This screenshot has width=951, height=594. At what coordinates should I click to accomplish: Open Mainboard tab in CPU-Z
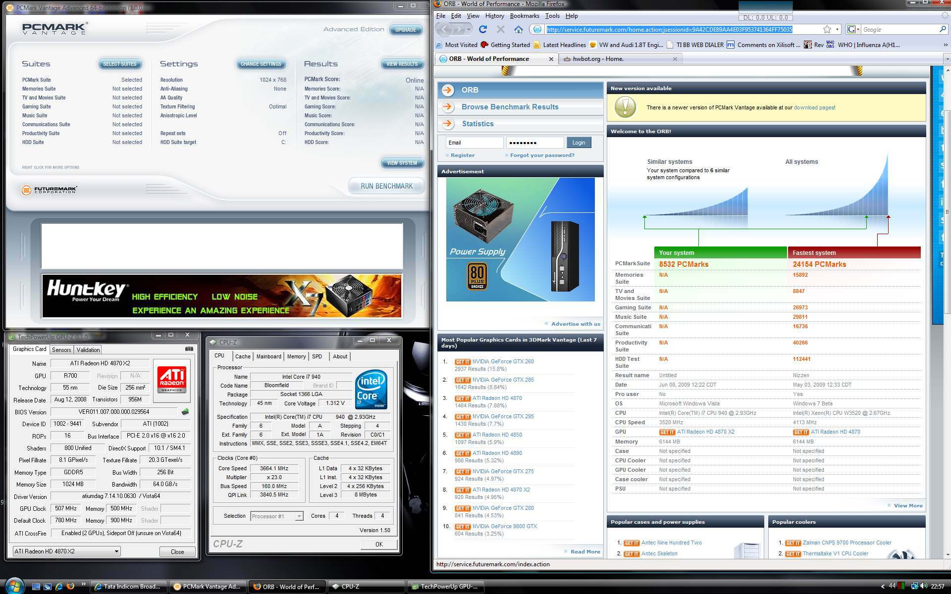point(269,356)
